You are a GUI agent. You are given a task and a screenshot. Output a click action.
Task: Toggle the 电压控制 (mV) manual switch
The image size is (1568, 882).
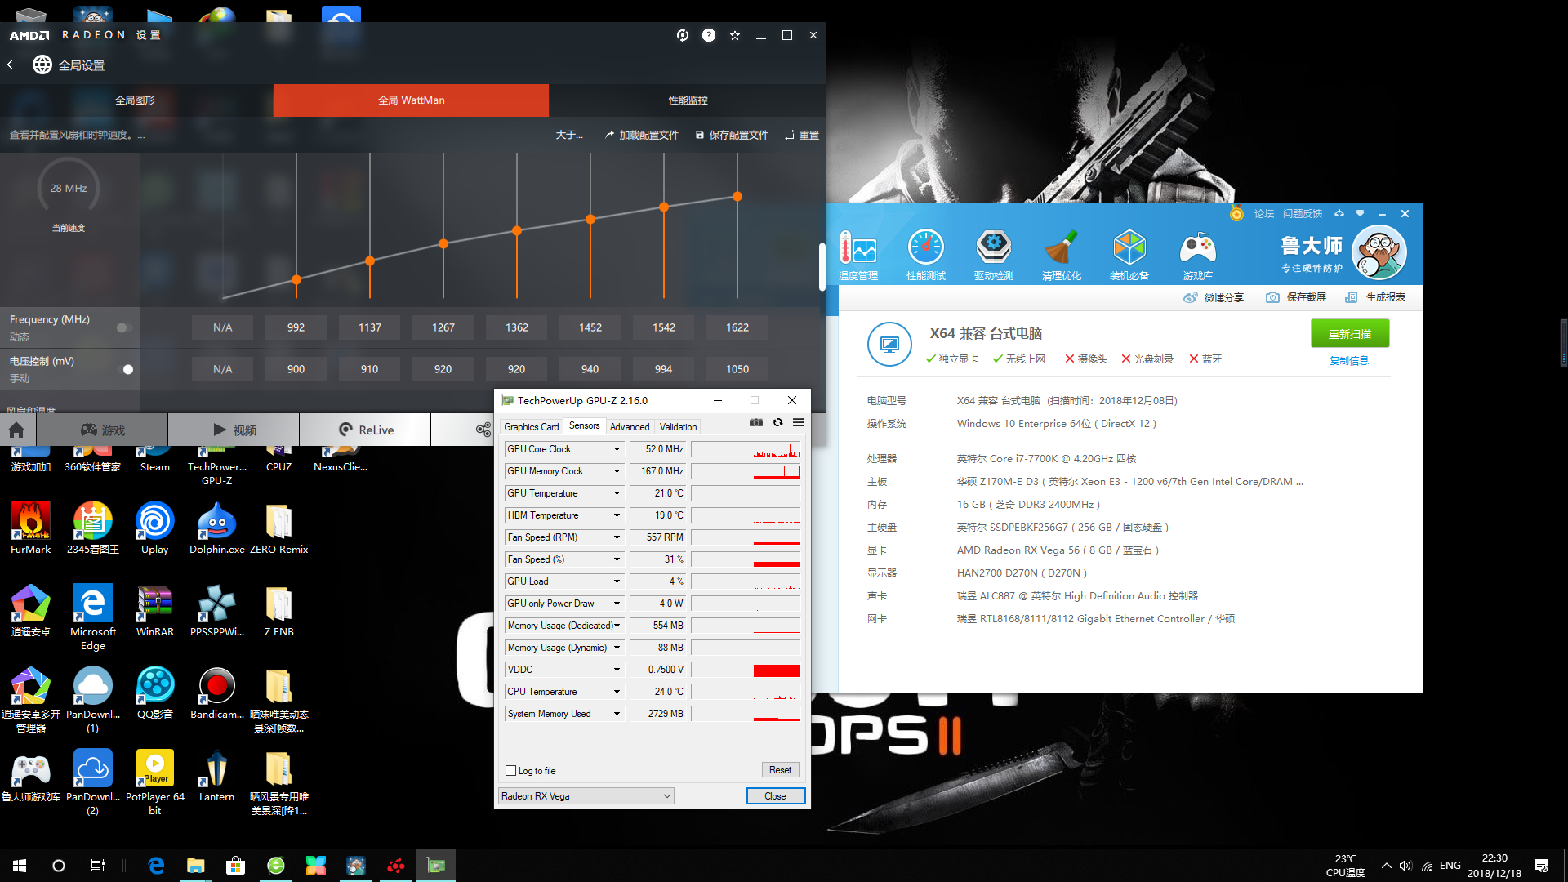[x=124, y=369]
